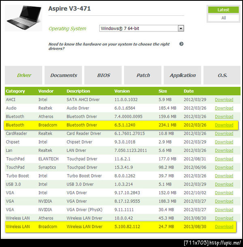243x247 pixels.
Task: Click version 7.050.1123.2011 cell
Action: (131, 150)
